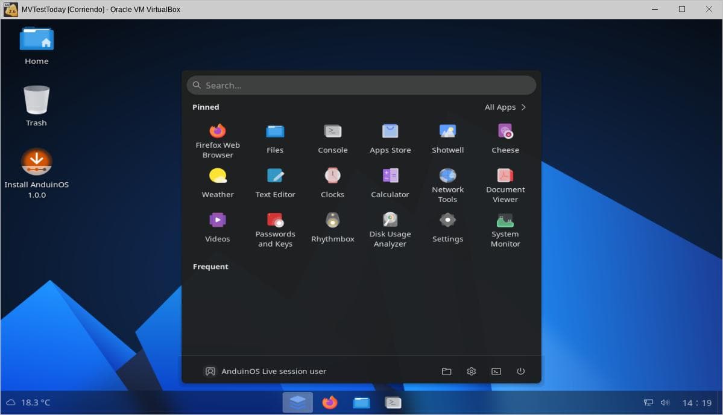Image resolution: width=723 pixels, height=415 pixels.
Task: Launch Calculator
Action: [390, 183]
